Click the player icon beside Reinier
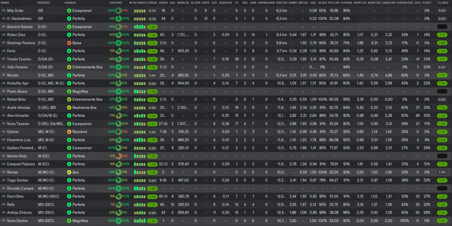The width and height of the screenshot is (452, 226). click(4, 172)
